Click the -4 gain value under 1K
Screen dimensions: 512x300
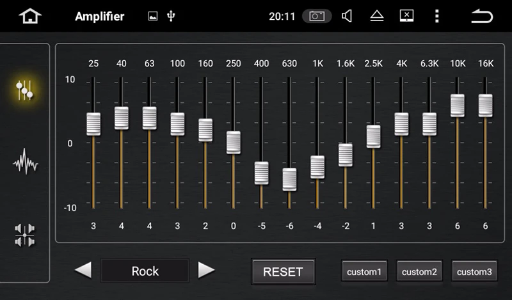pyautogui.click(x=317, y=226)
